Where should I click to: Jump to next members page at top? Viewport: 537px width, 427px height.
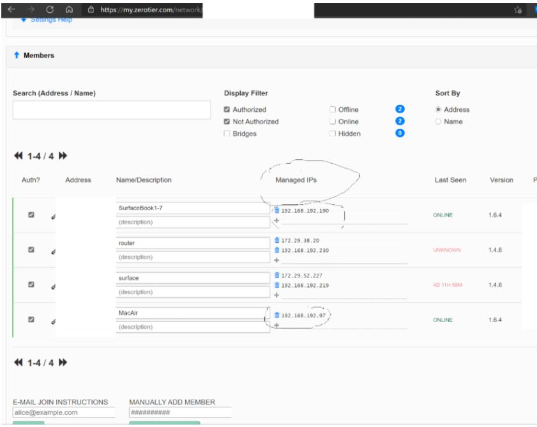pyautogui.click(x=63, y=156)
